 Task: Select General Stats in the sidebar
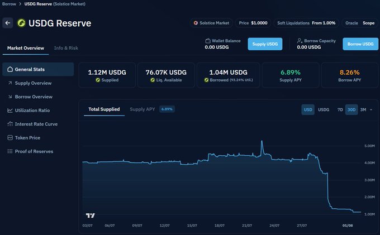pos(38,69)
